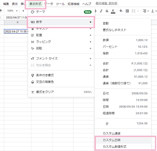Choose 書式なしテキスト format
The height and width of the screenshot is (151, 157).
click(x=123, y=30)
